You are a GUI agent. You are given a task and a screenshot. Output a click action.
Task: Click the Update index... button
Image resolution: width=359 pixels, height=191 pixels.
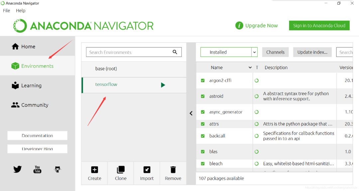[312, 52]
